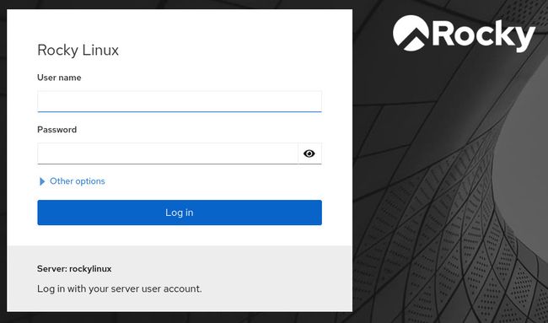
Task: Show password using the eye icon
Action: (x=309, y=153)
